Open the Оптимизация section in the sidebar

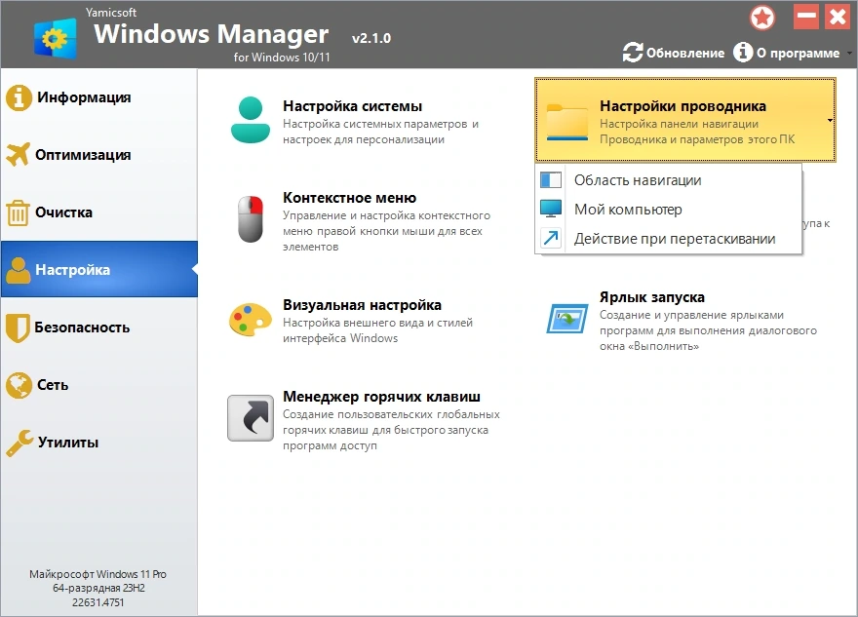(99, 155)
